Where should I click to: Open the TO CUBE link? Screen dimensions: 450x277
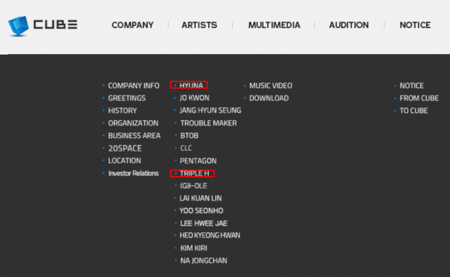(413, 111)
